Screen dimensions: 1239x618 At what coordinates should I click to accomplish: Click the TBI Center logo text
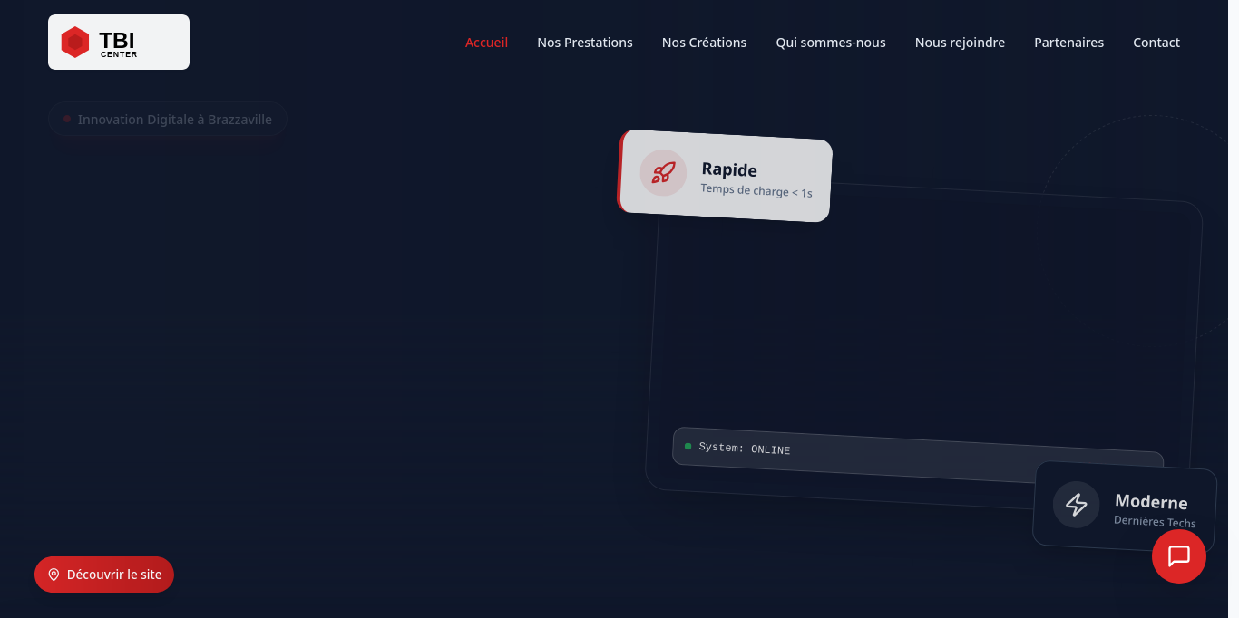(118, 43)
